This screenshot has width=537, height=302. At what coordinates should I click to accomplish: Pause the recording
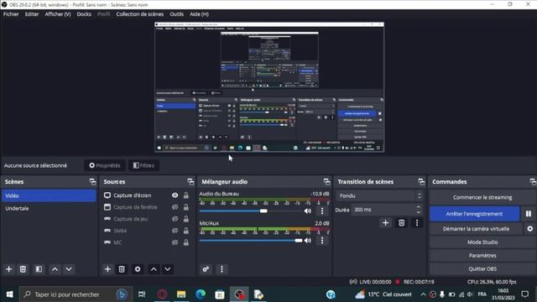[x=529, y=214]
